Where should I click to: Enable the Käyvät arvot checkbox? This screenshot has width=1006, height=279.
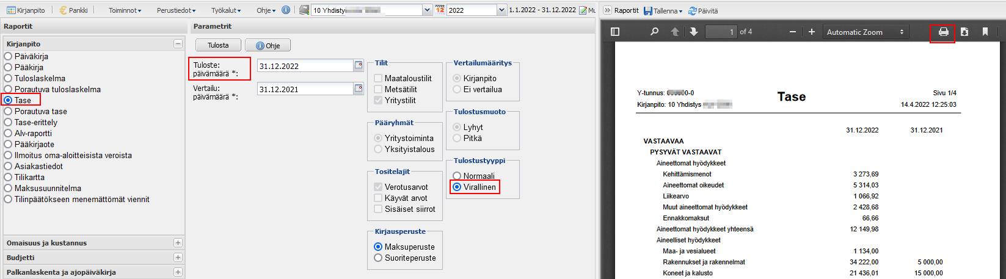point(378,198)
